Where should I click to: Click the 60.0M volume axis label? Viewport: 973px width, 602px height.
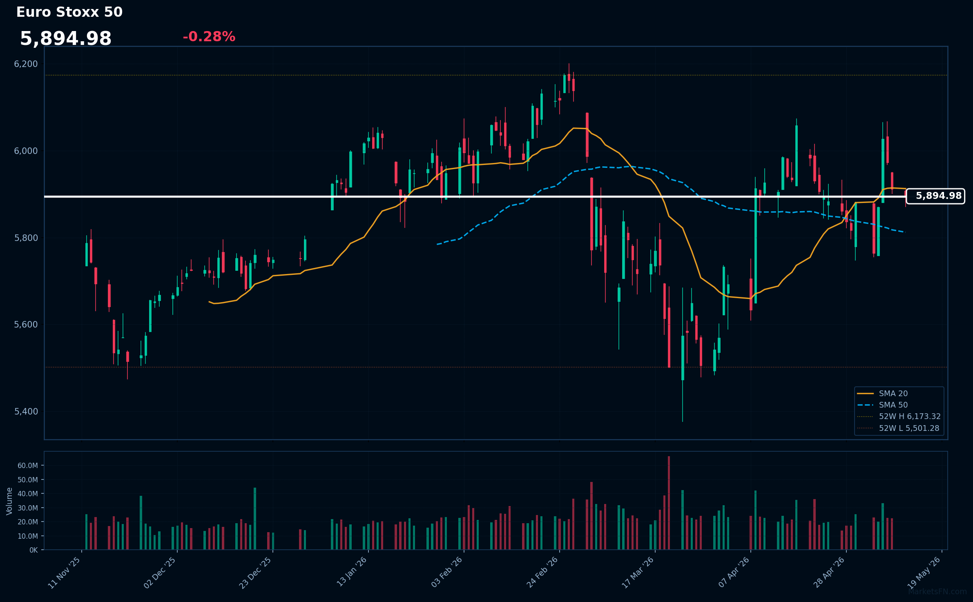(28, 466)
